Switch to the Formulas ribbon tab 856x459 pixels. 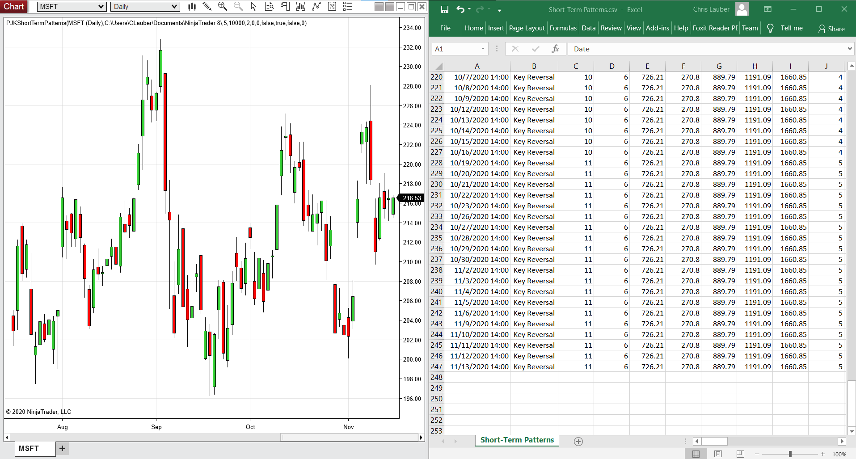[563, 28]
